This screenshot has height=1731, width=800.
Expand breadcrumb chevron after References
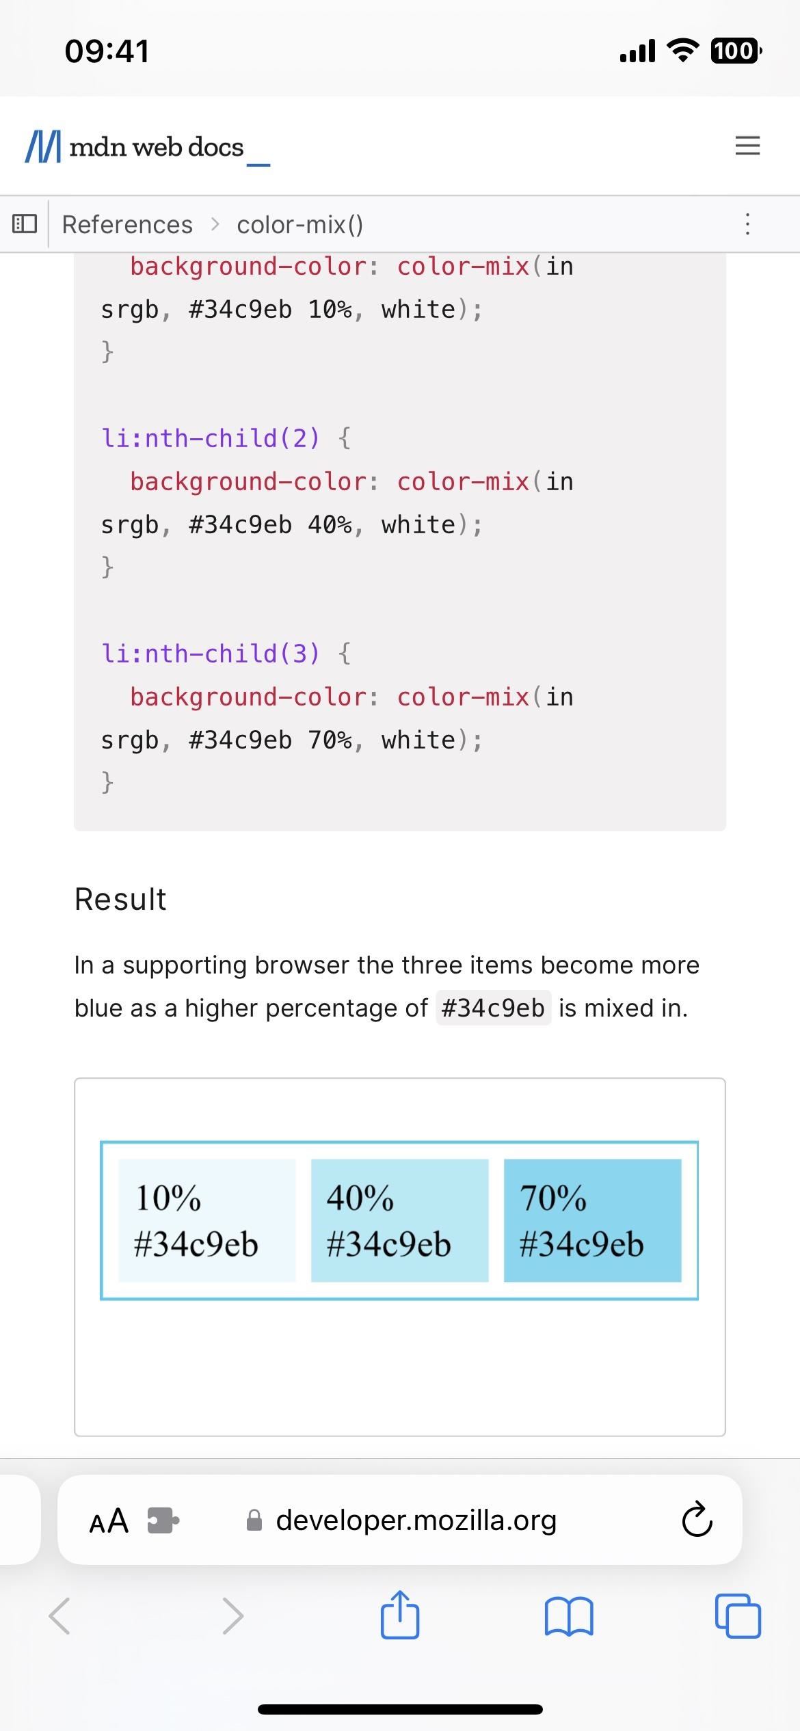(x=215, y=224)
